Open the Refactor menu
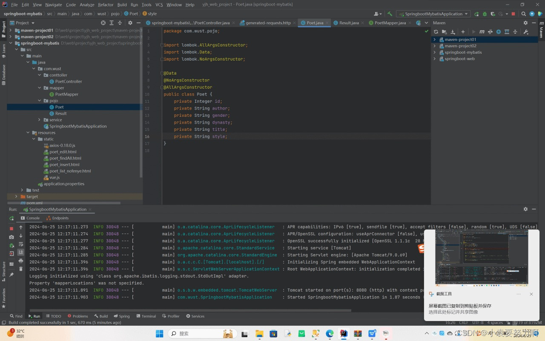 point(106,5)
